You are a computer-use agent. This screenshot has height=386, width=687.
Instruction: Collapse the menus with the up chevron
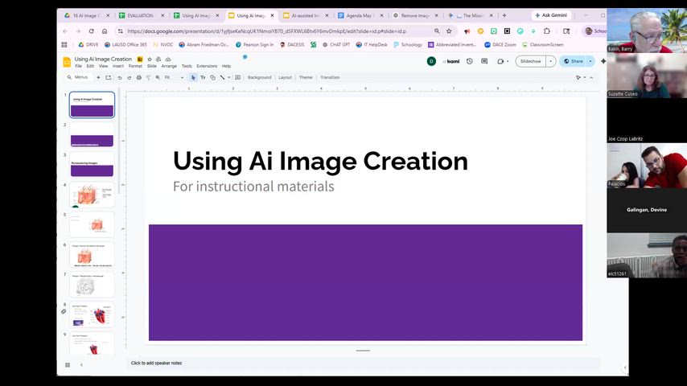(x=591, y=77)
